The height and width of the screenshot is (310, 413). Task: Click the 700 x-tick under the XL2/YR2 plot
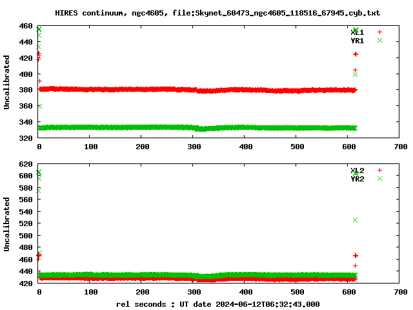click(401, 292)
